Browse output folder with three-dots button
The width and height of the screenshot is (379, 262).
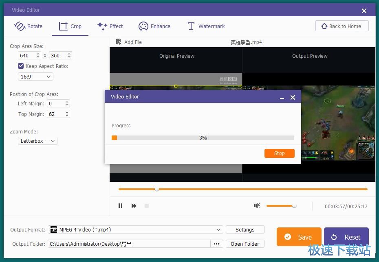coord(216,244)
